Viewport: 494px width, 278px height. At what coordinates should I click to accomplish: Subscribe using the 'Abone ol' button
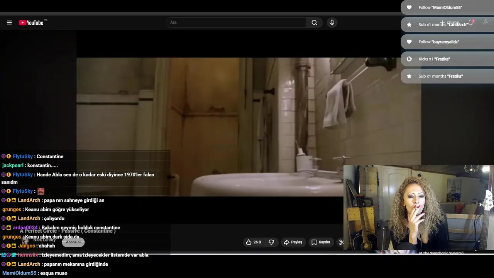click(x=73, y=242)
